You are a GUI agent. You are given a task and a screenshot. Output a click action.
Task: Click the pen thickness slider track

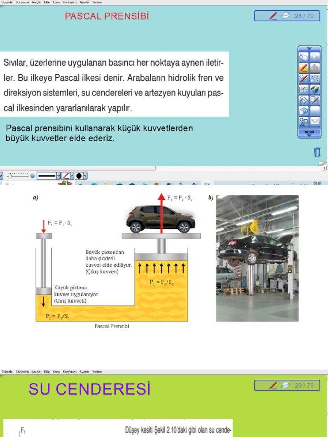click(x=18, y=176)
